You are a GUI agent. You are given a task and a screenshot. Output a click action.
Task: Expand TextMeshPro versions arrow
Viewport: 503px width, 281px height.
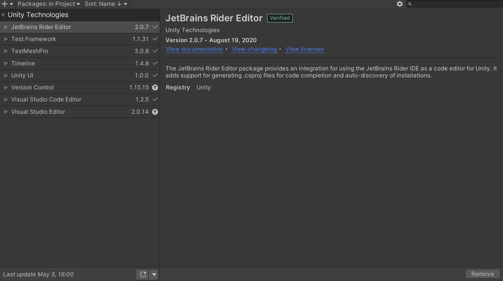(6, 51)
